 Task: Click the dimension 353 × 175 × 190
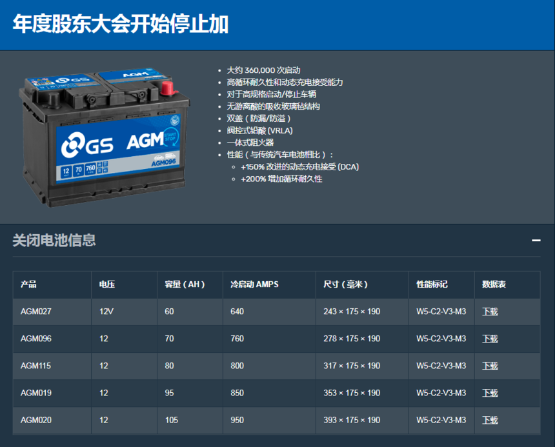pyautogui.click(x=352, y=393)
